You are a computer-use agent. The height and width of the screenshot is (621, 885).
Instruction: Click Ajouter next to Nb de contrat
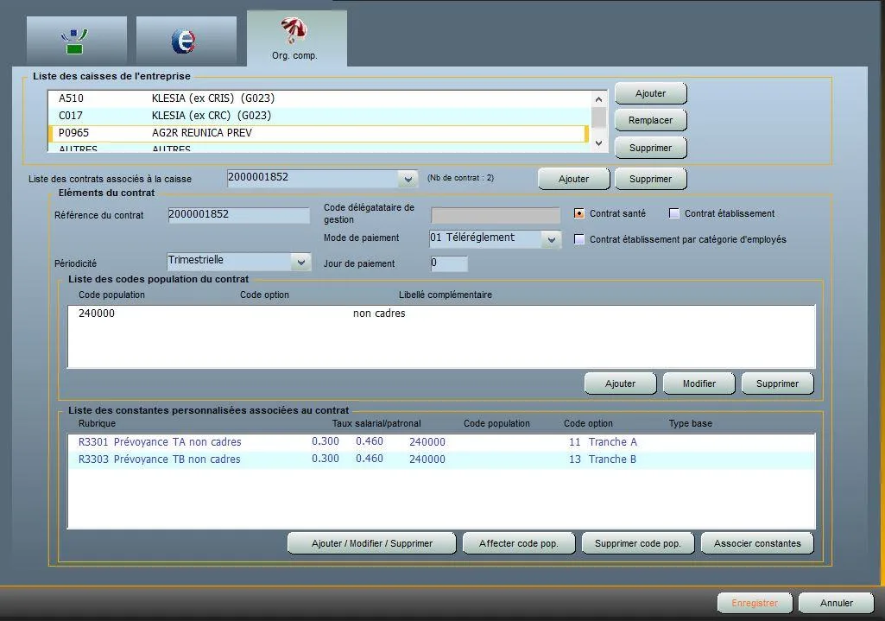click(x=573, y=179)
